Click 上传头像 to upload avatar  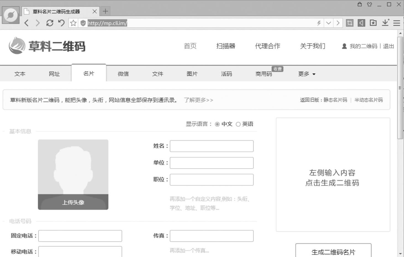(x=73, y=202)
